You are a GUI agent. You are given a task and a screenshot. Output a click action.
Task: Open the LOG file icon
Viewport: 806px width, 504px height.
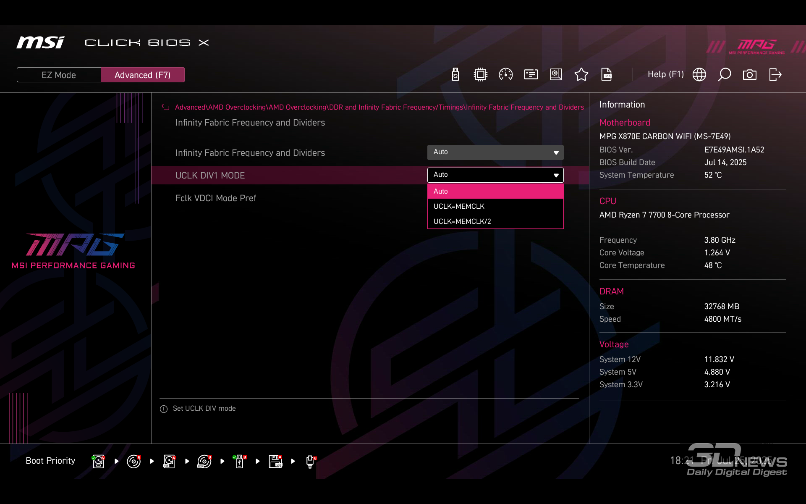point(607,75)
